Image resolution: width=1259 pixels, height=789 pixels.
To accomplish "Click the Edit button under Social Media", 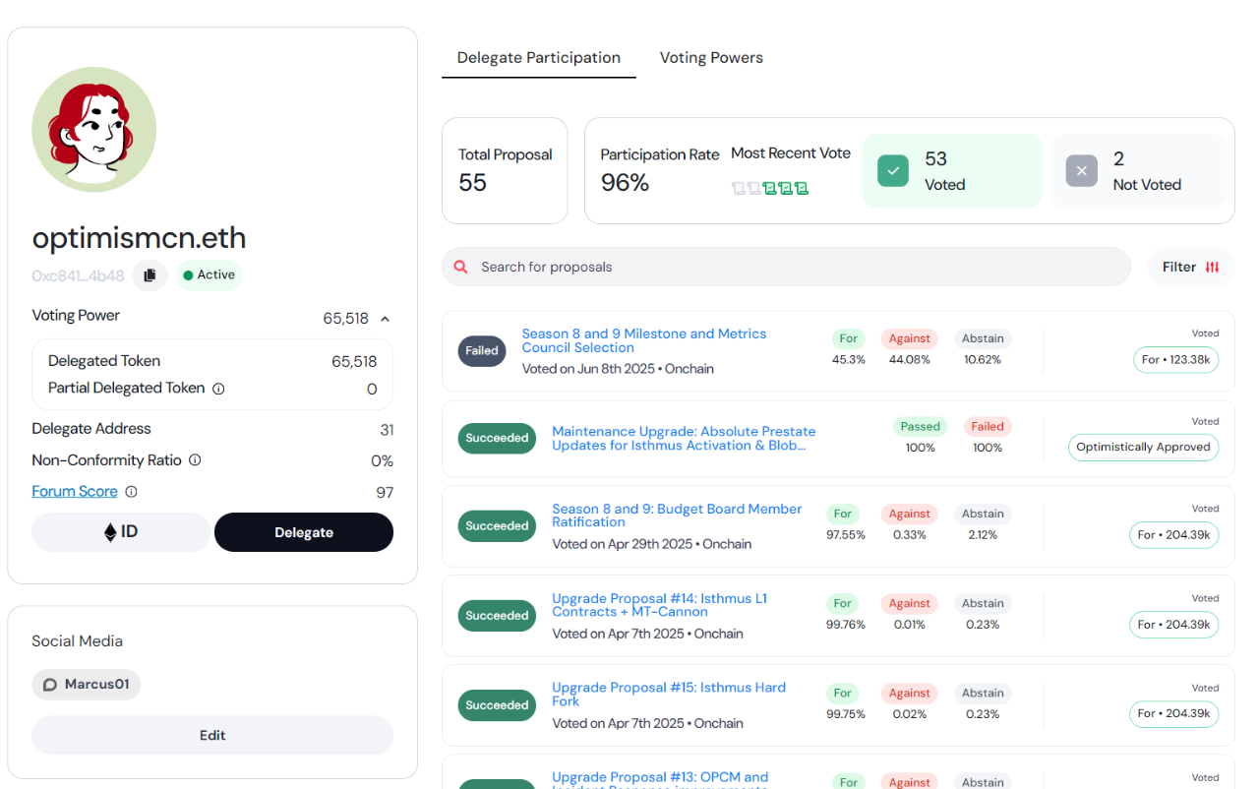I will tap(212, 735).
